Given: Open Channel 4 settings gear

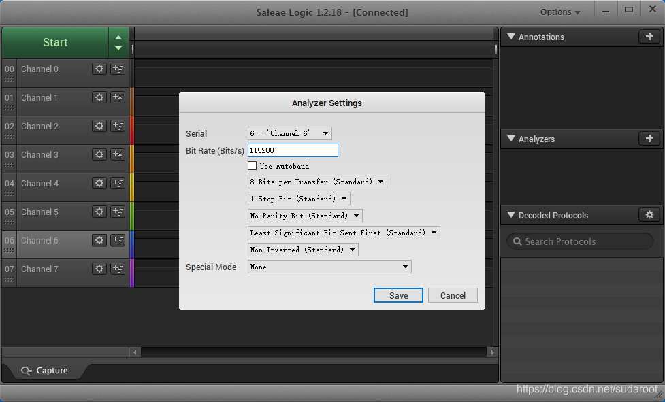Looking at the screenshot, I should 99,184.
